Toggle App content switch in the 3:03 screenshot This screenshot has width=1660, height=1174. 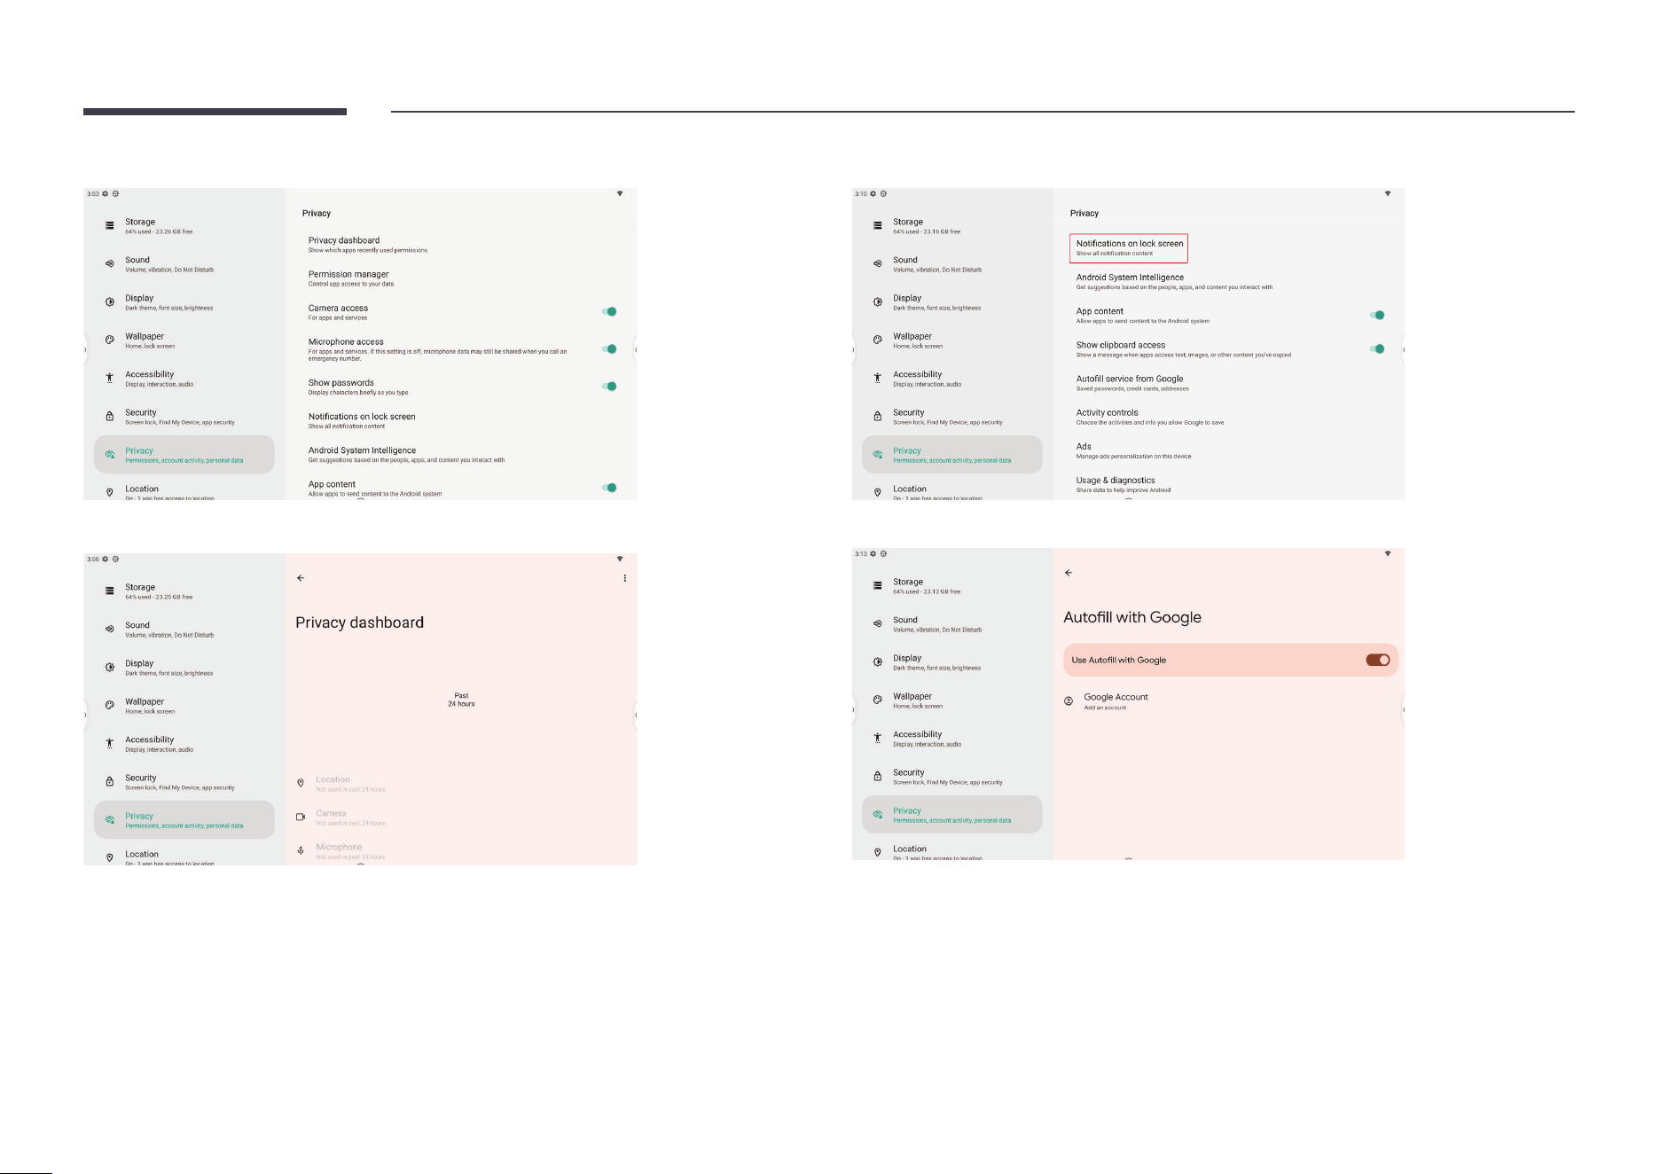609,488
